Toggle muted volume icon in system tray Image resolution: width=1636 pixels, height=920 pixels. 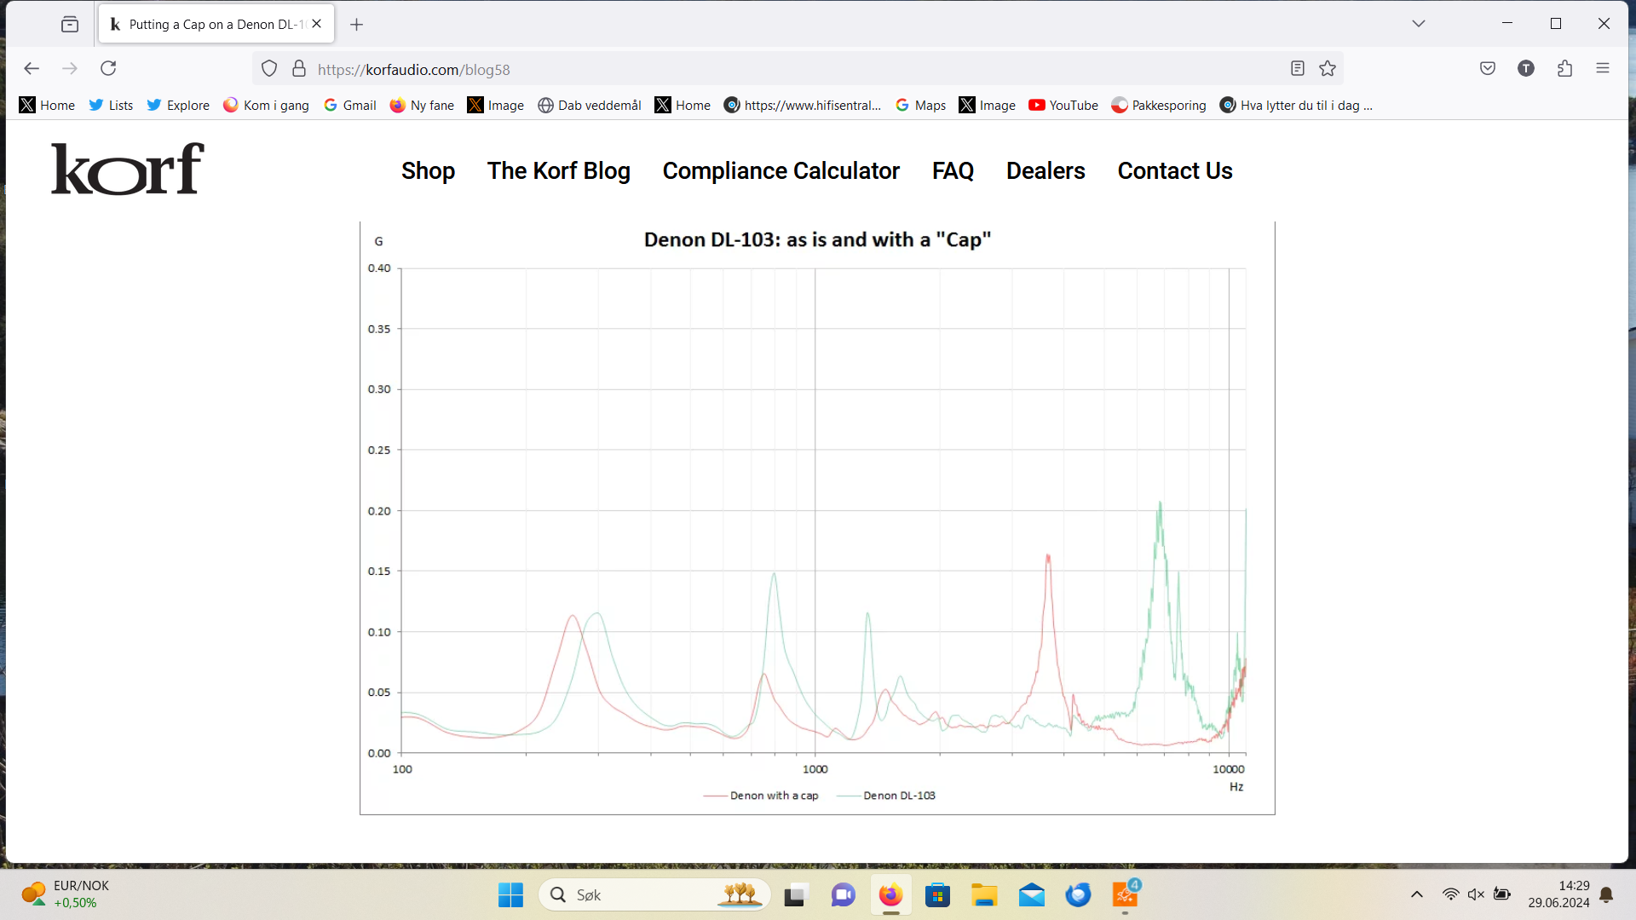(1476, 894)
